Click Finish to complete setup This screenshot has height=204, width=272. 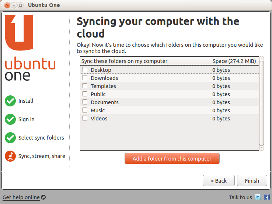[252, 181]
